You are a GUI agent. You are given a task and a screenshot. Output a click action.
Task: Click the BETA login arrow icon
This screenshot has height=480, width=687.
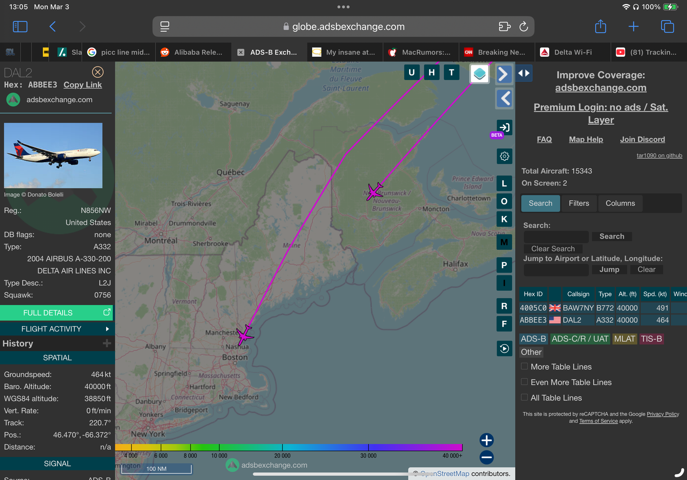click(504, 127)
